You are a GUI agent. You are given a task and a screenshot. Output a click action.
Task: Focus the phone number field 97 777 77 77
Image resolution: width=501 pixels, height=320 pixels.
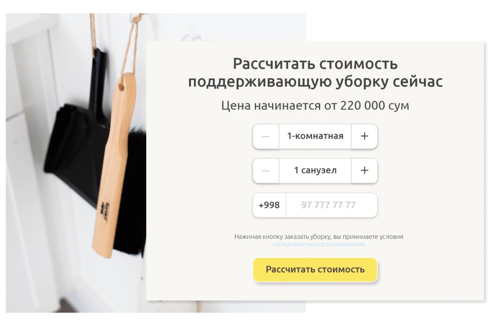[332, 205]
